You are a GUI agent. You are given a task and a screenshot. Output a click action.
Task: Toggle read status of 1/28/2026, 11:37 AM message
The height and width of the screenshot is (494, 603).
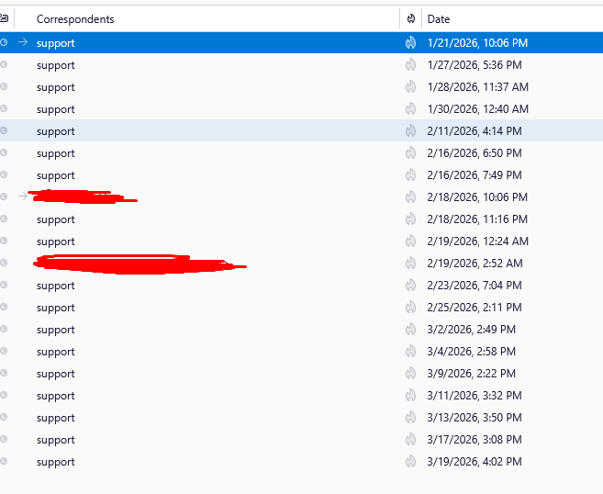click(4, 86)
